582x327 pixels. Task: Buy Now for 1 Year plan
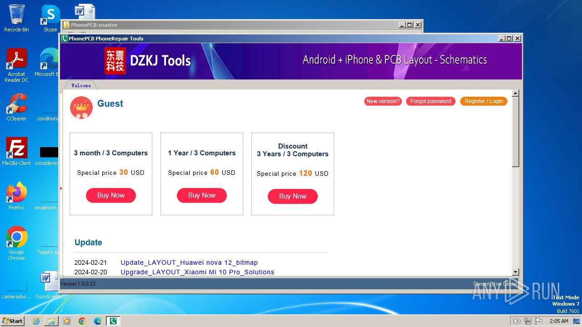(202, 195)
